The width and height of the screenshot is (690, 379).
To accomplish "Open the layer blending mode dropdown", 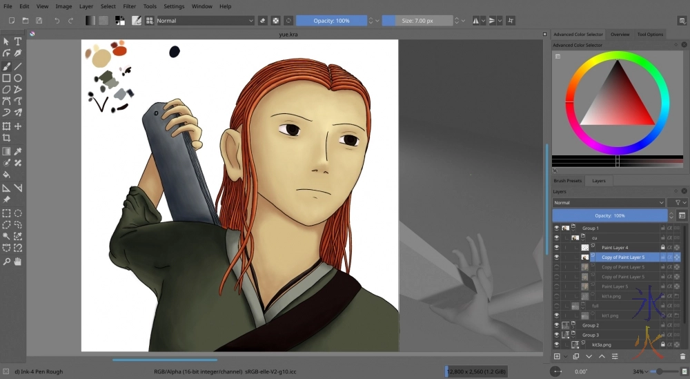I will [x=608, y=203].
